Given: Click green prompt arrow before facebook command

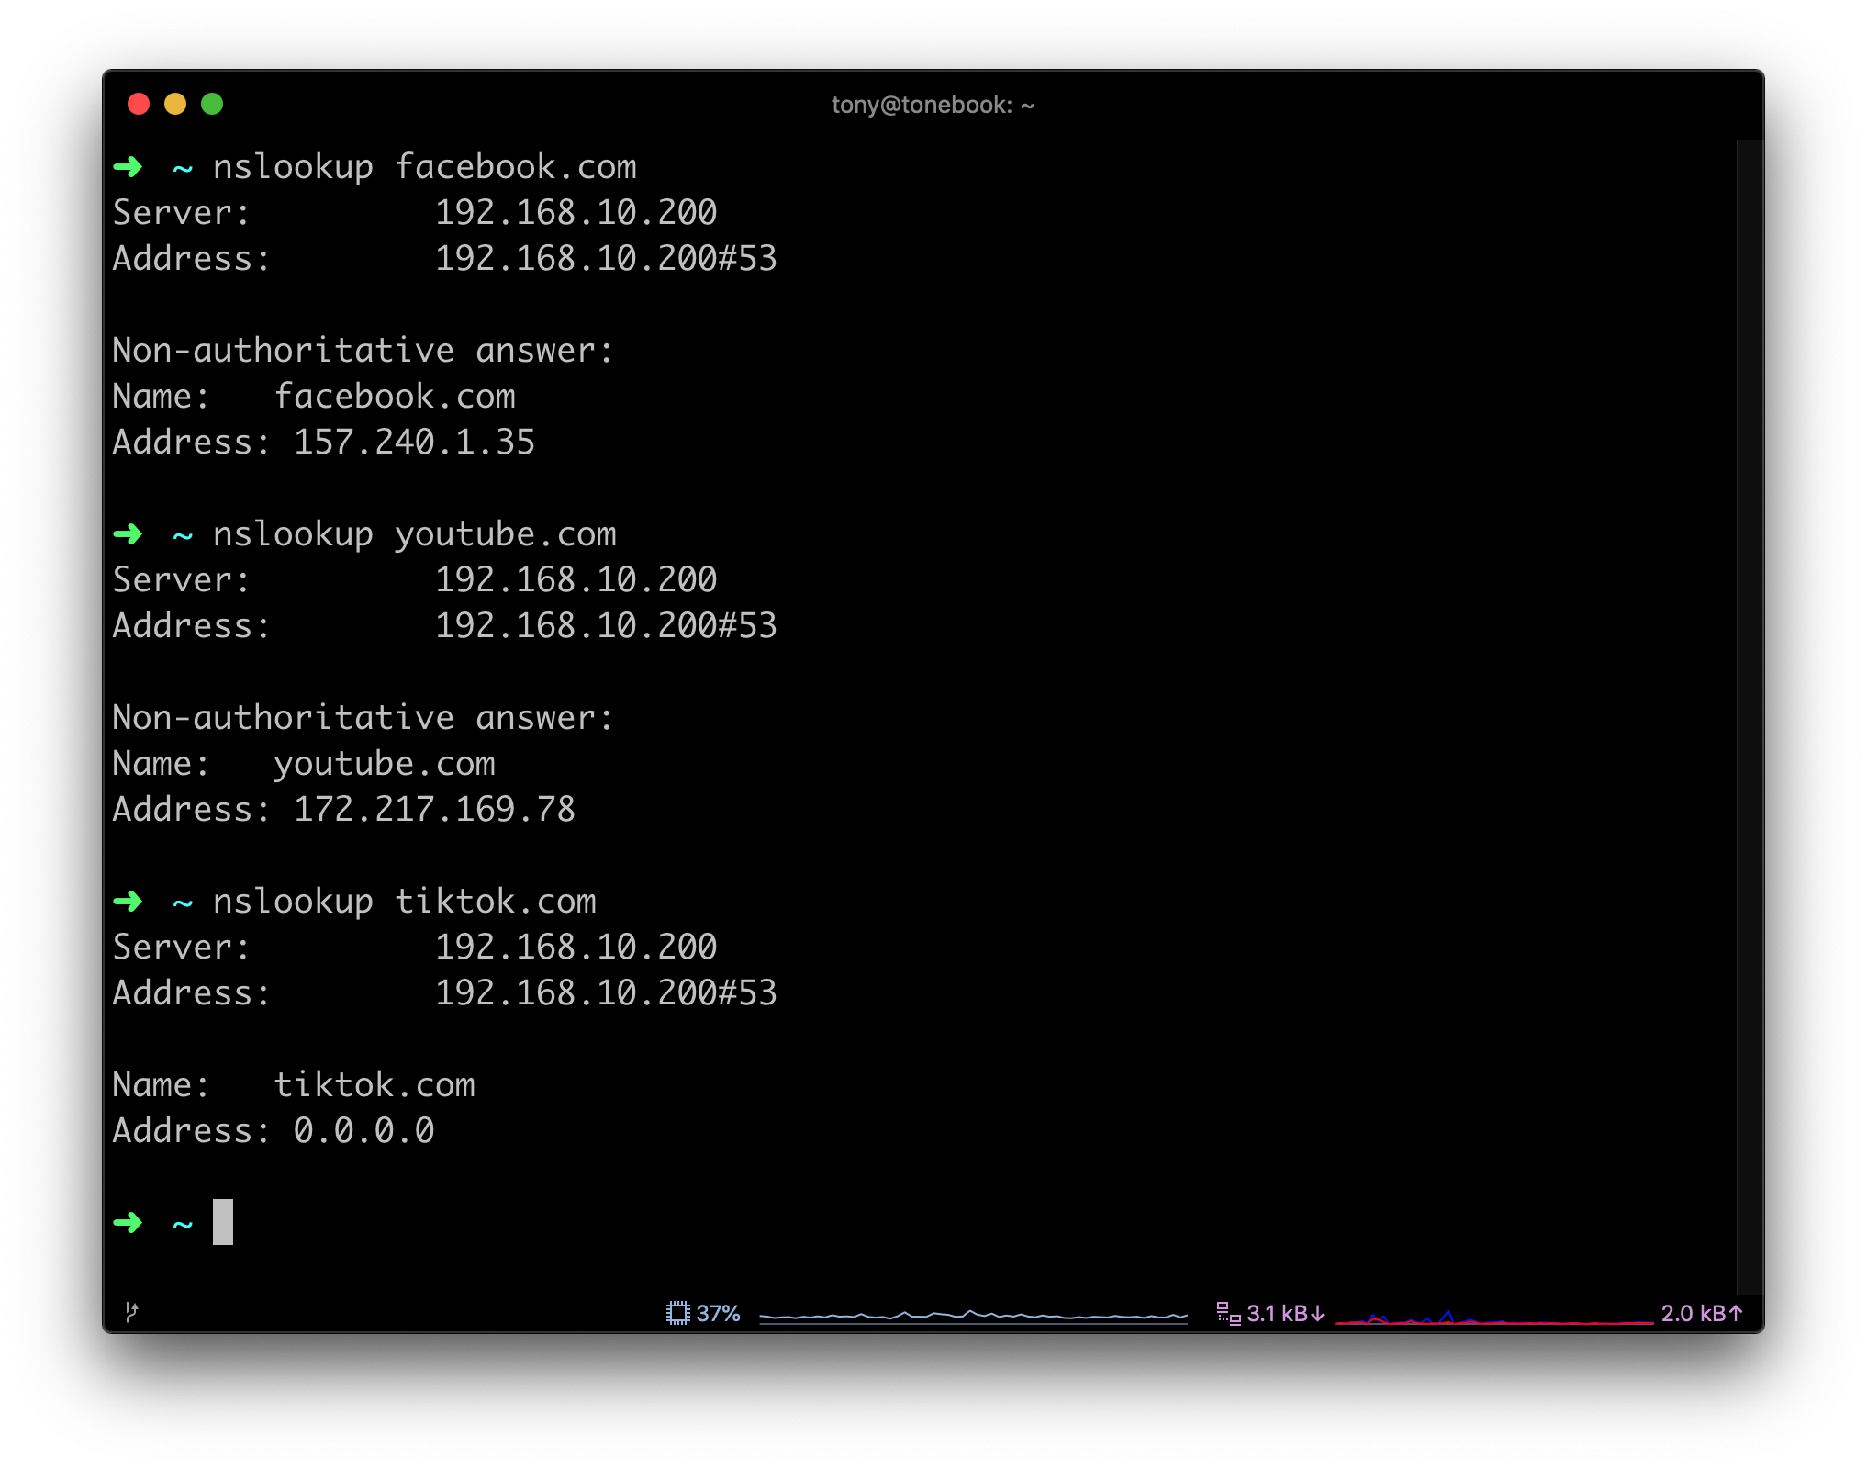Looking at the screenshot, I should pos(128,167).
